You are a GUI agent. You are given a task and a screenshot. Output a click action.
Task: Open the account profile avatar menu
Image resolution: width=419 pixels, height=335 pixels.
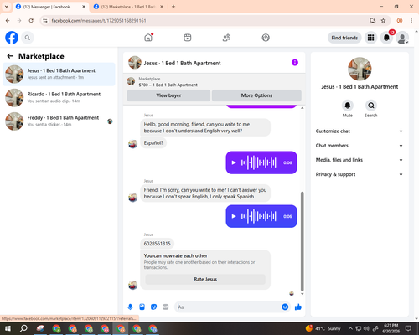[402, 38]
